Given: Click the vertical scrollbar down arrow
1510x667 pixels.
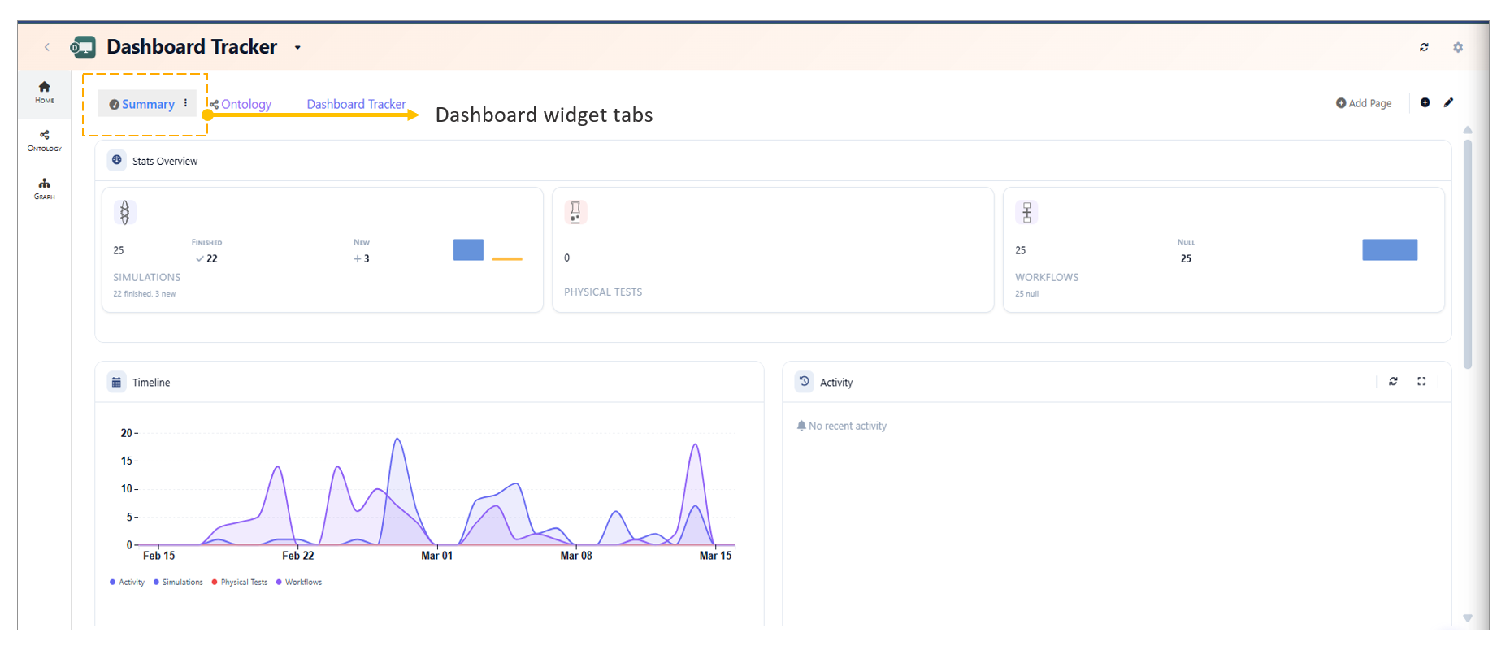Looking at the screenshot, I should pos(1467,618).
